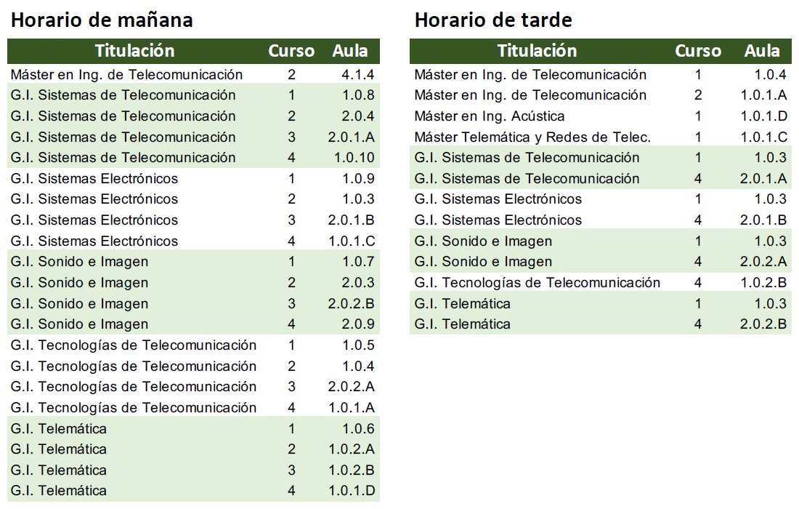Select the morning G.I. Tecnologías de Telecomunicación course 1 row
This screenshot has width=799, height=509.
click(194, 345)
